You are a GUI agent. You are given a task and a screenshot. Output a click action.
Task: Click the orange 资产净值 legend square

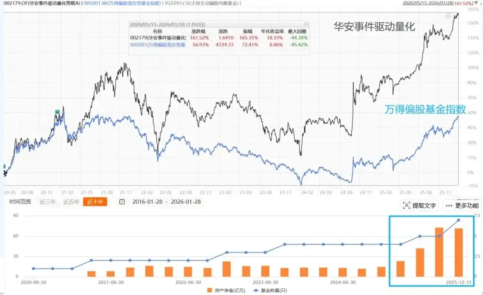[x=209, y=290]
